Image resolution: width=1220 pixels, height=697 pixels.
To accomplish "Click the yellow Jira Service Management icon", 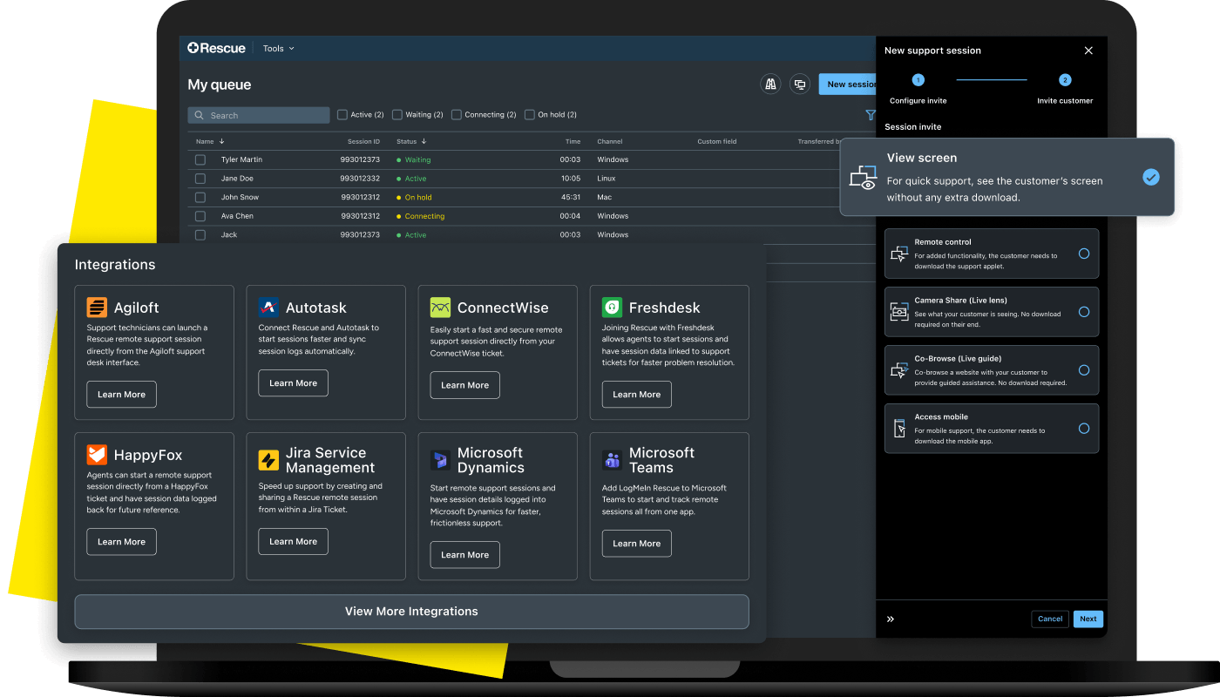I will point(268,460).
